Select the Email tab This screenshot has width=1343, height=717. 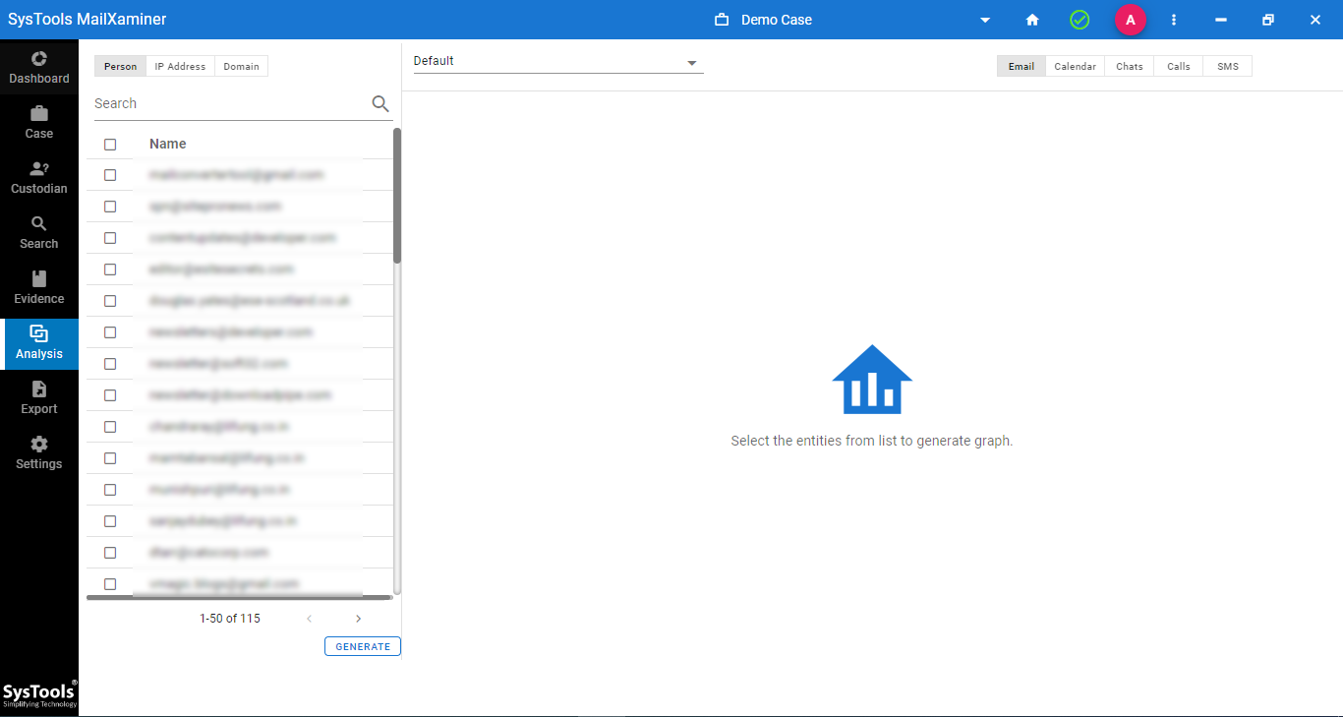coord(1022,66)
